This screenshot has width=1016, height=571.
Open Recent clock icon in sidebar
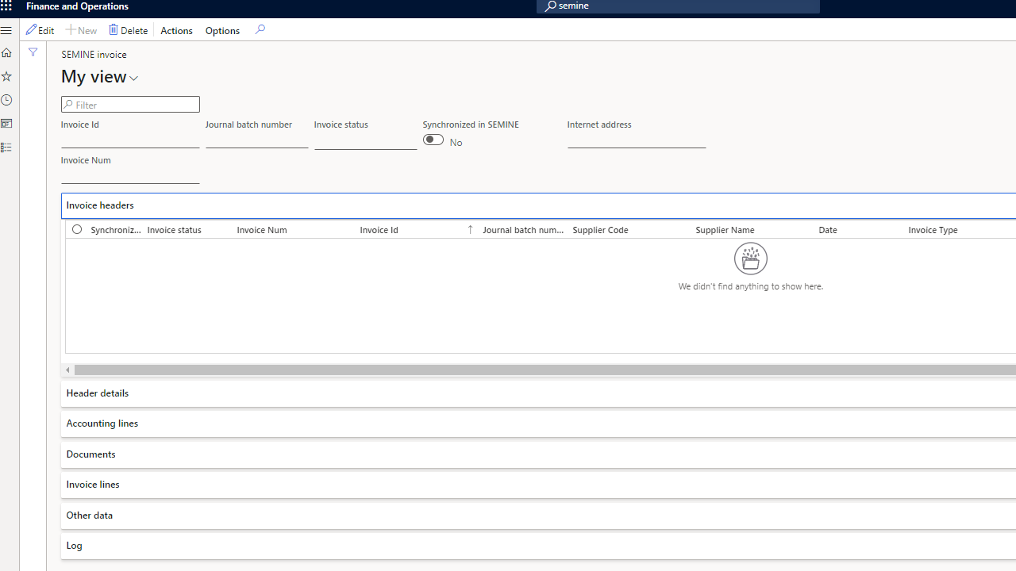(6, 101)
